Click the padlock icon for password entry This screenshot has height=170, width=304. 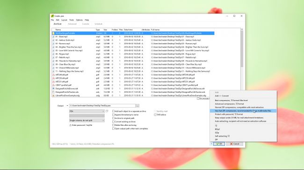click(x=70, y=125)
